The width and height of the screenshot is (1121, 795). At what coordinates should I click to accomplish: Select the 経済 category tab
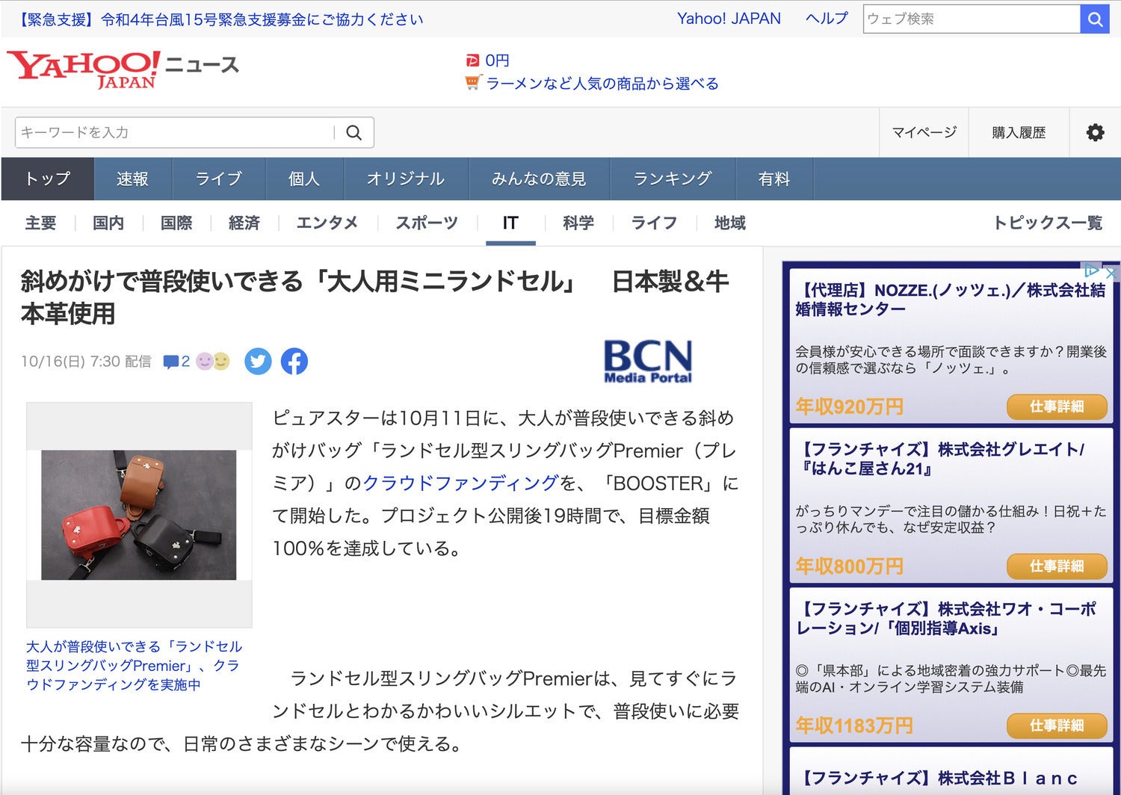click(244, 223)
